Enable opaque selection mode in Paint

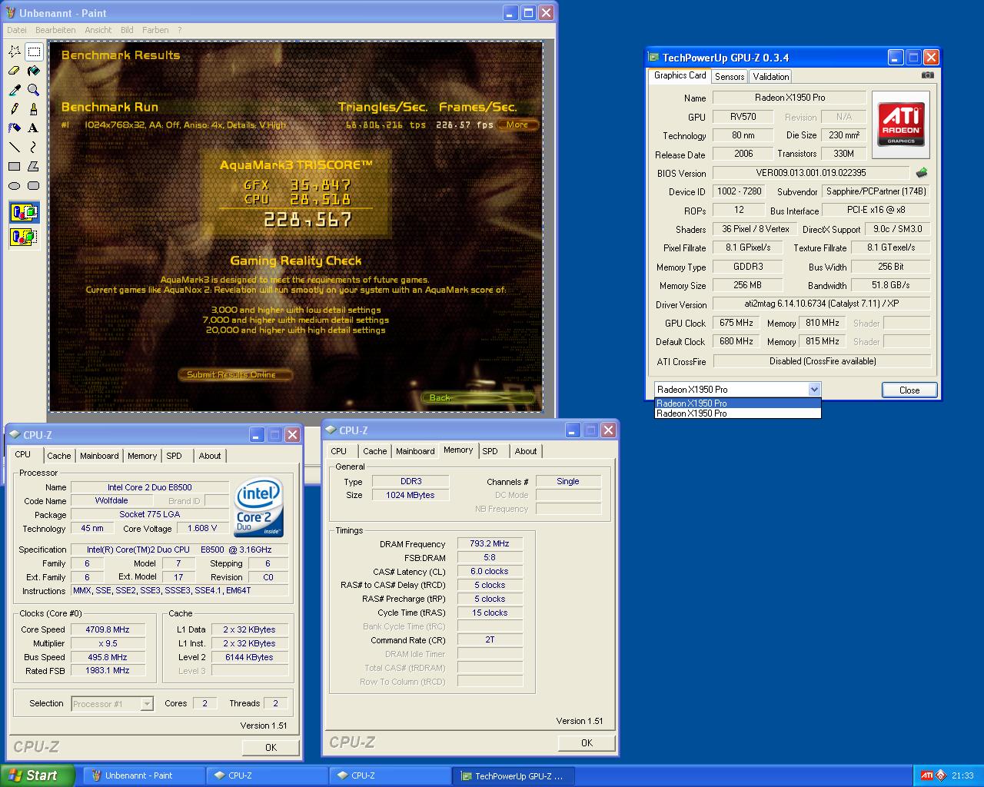pos(24,212)
